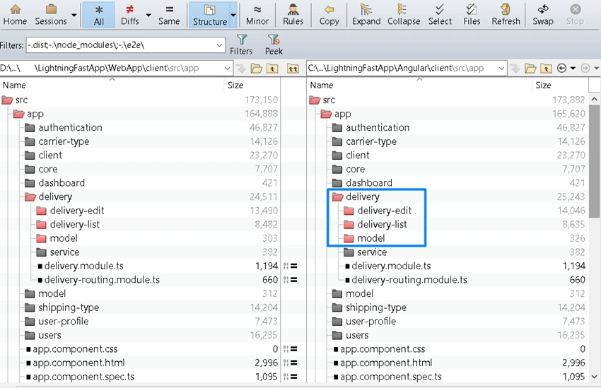Open the Structure dropdown arrow
Screen dimensions: 601x388
pyautogui.click(x=233, y=16)
